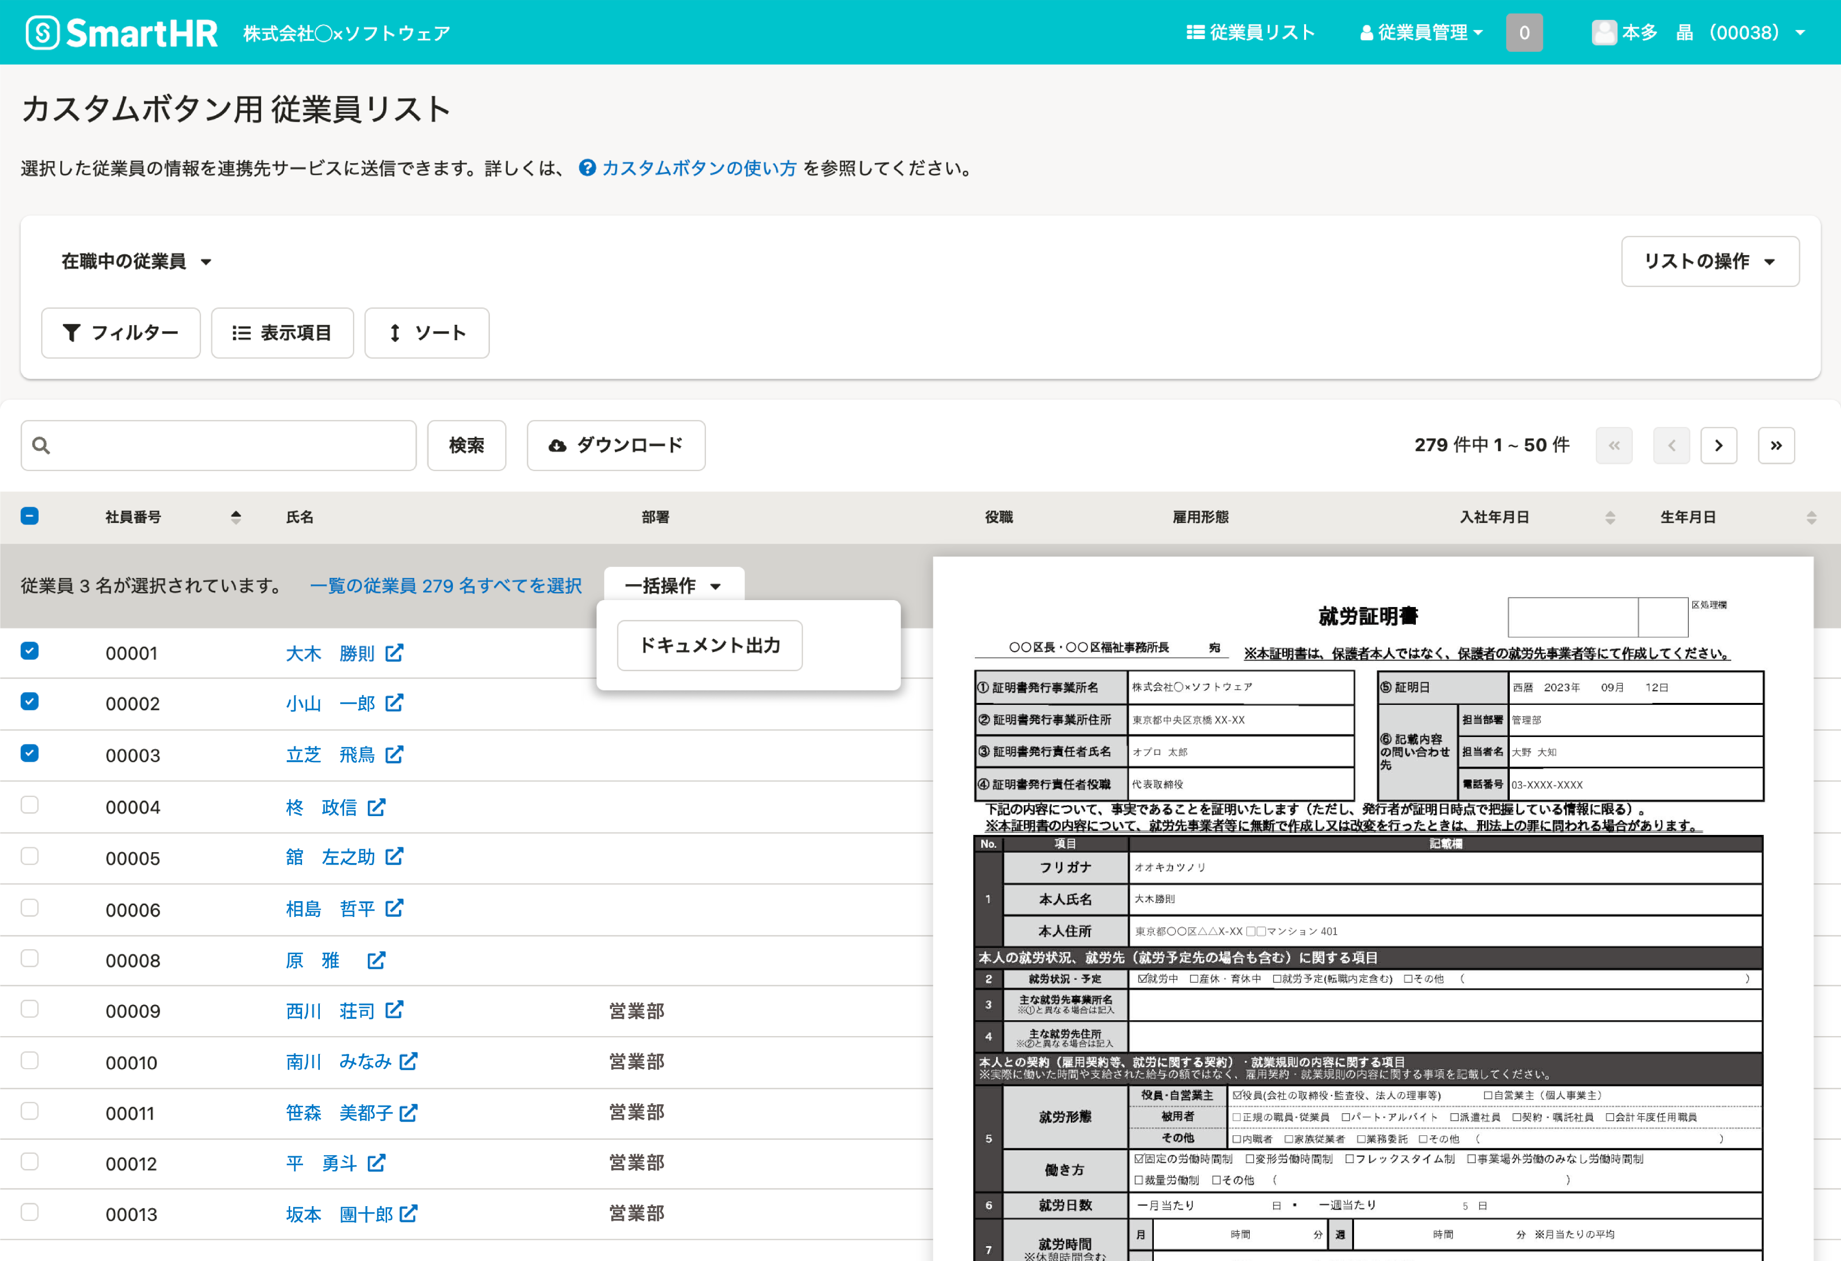Sort by 社員番号 using its sort arrow
Viewport: 1841px width, 1261px height.
tap(235, 517)
